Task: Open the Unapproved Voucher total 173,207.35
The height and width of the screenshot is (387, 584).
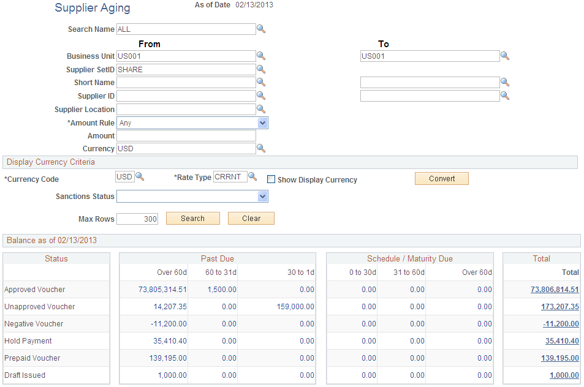Action: point(558,306)
